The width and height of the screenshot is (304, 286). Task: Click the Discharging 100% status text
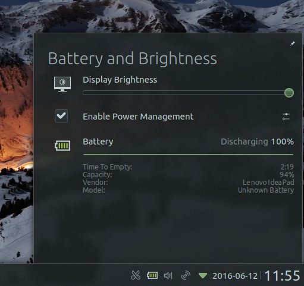[x=257, y=142]
